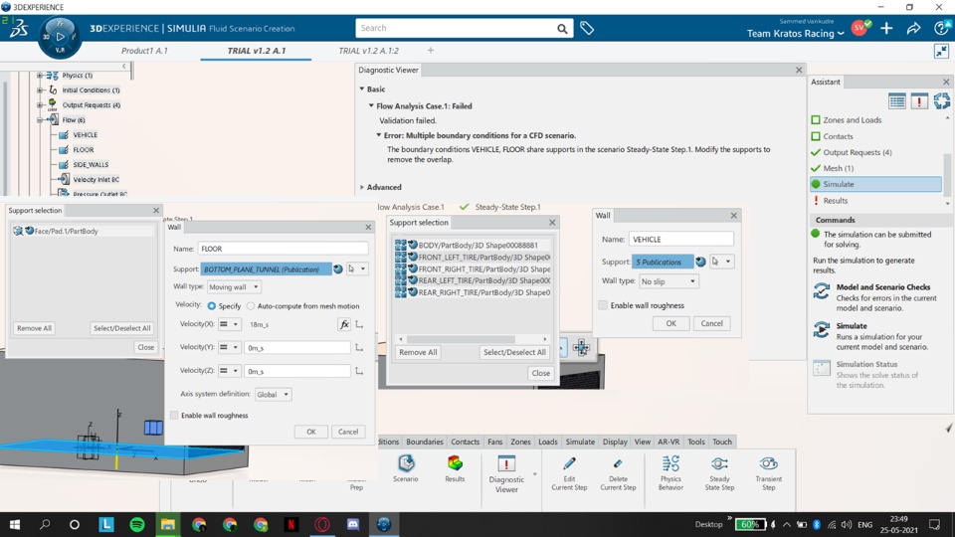Screen dimensions: 955x537
Task: Open the Fans action bar tab
Action: [x=494, y=442]
